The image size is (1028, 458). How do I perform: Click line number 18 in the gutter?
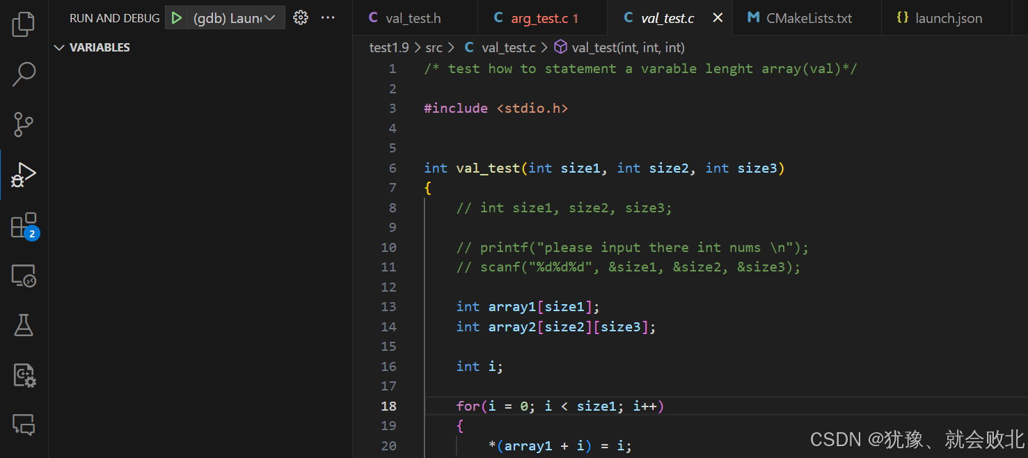[388, 406]
